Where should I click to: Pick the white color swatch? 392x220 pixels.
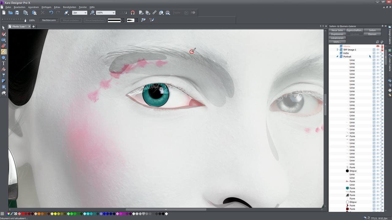tap(167, 214)
